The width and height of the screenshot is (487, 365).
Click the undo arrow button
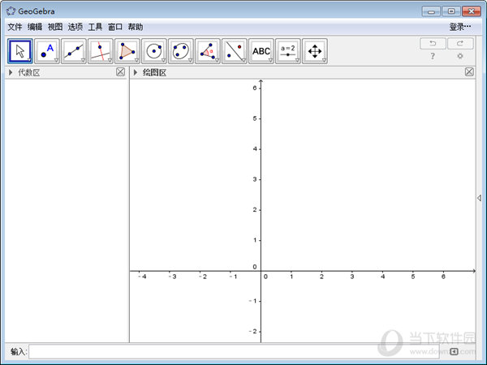(x=433, y=44)
